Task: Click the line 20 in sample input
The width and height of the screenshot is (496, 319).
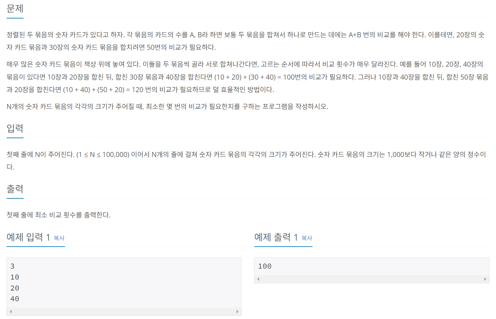Action: 15,288
